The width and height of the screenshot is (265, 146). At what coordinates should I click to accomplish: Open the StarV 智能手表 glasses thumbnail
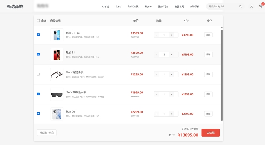[x=57, y=74]
